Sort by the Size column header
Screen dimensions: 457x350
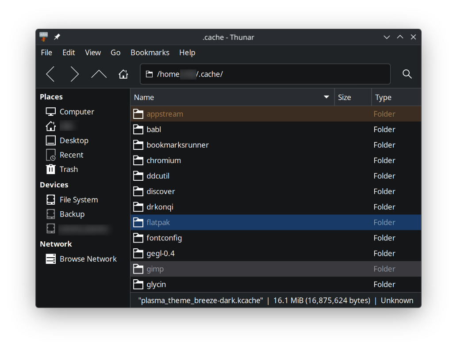click(x=353, y=97)
